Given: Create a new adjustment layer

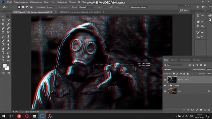Looking at the screenshot, I should pos(197,110).
